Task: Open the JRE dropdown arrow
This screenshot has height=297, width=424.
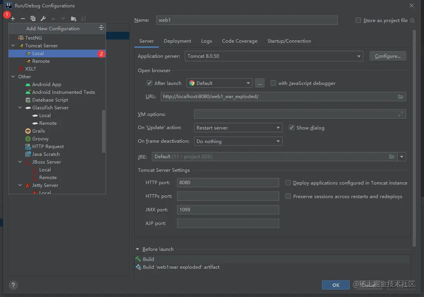Action: [x=401, y=157]
